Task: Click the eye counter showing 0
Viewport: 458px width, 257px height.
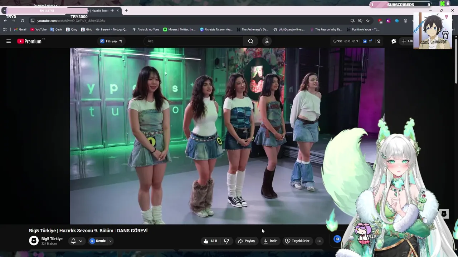Action: pyautogui.click(x=347, y=41)
